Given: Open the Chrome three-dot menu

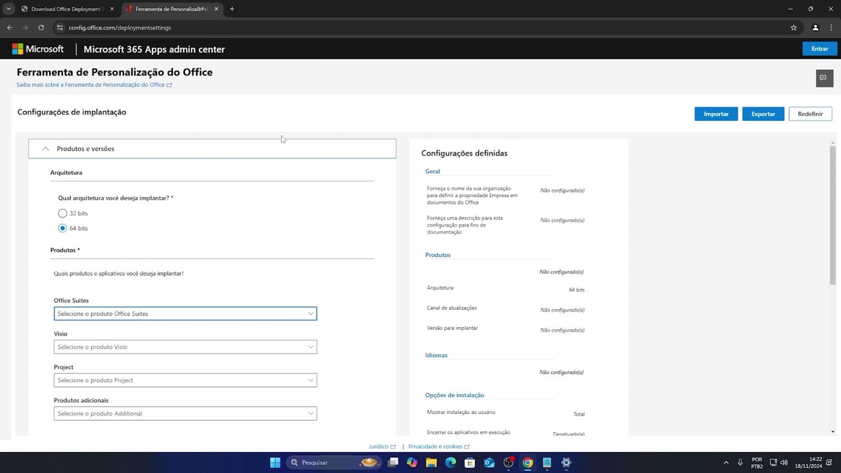Looking at the screenshot, I should 832,28.
